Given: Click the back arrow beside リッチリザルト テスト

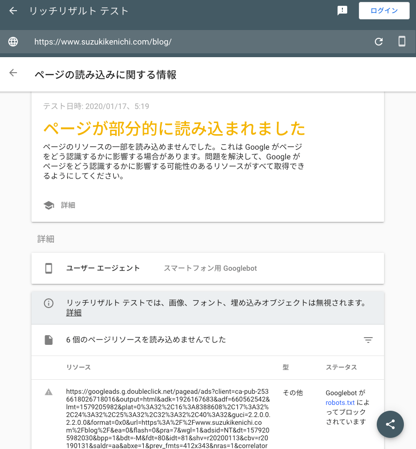Looking at the screenshot, I should (x=13, y=11).
